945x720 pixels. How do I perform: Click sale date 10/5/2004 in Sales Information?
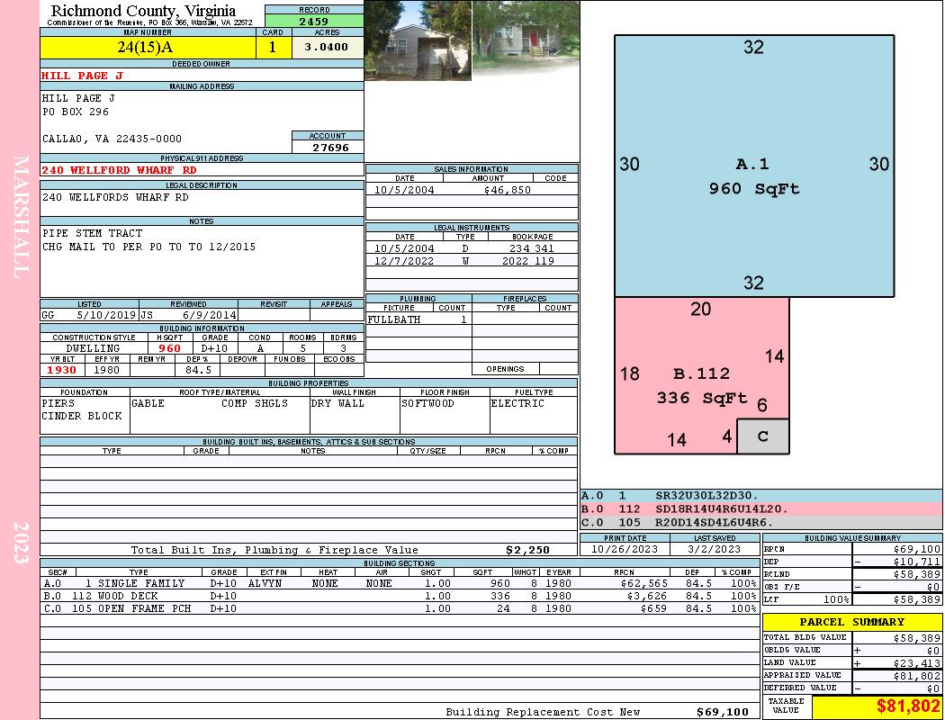(404, 190)
